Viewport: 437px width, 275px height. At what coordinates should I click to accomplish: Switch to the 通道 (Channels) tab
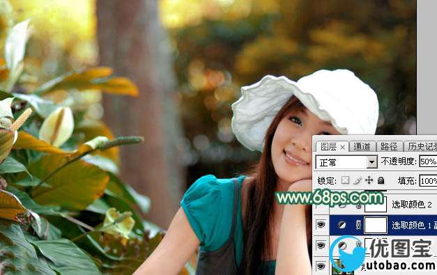362,146
